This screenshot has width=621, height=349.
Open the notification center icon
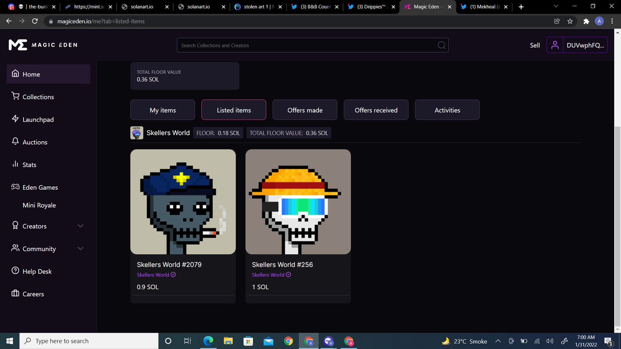(609, 341)
